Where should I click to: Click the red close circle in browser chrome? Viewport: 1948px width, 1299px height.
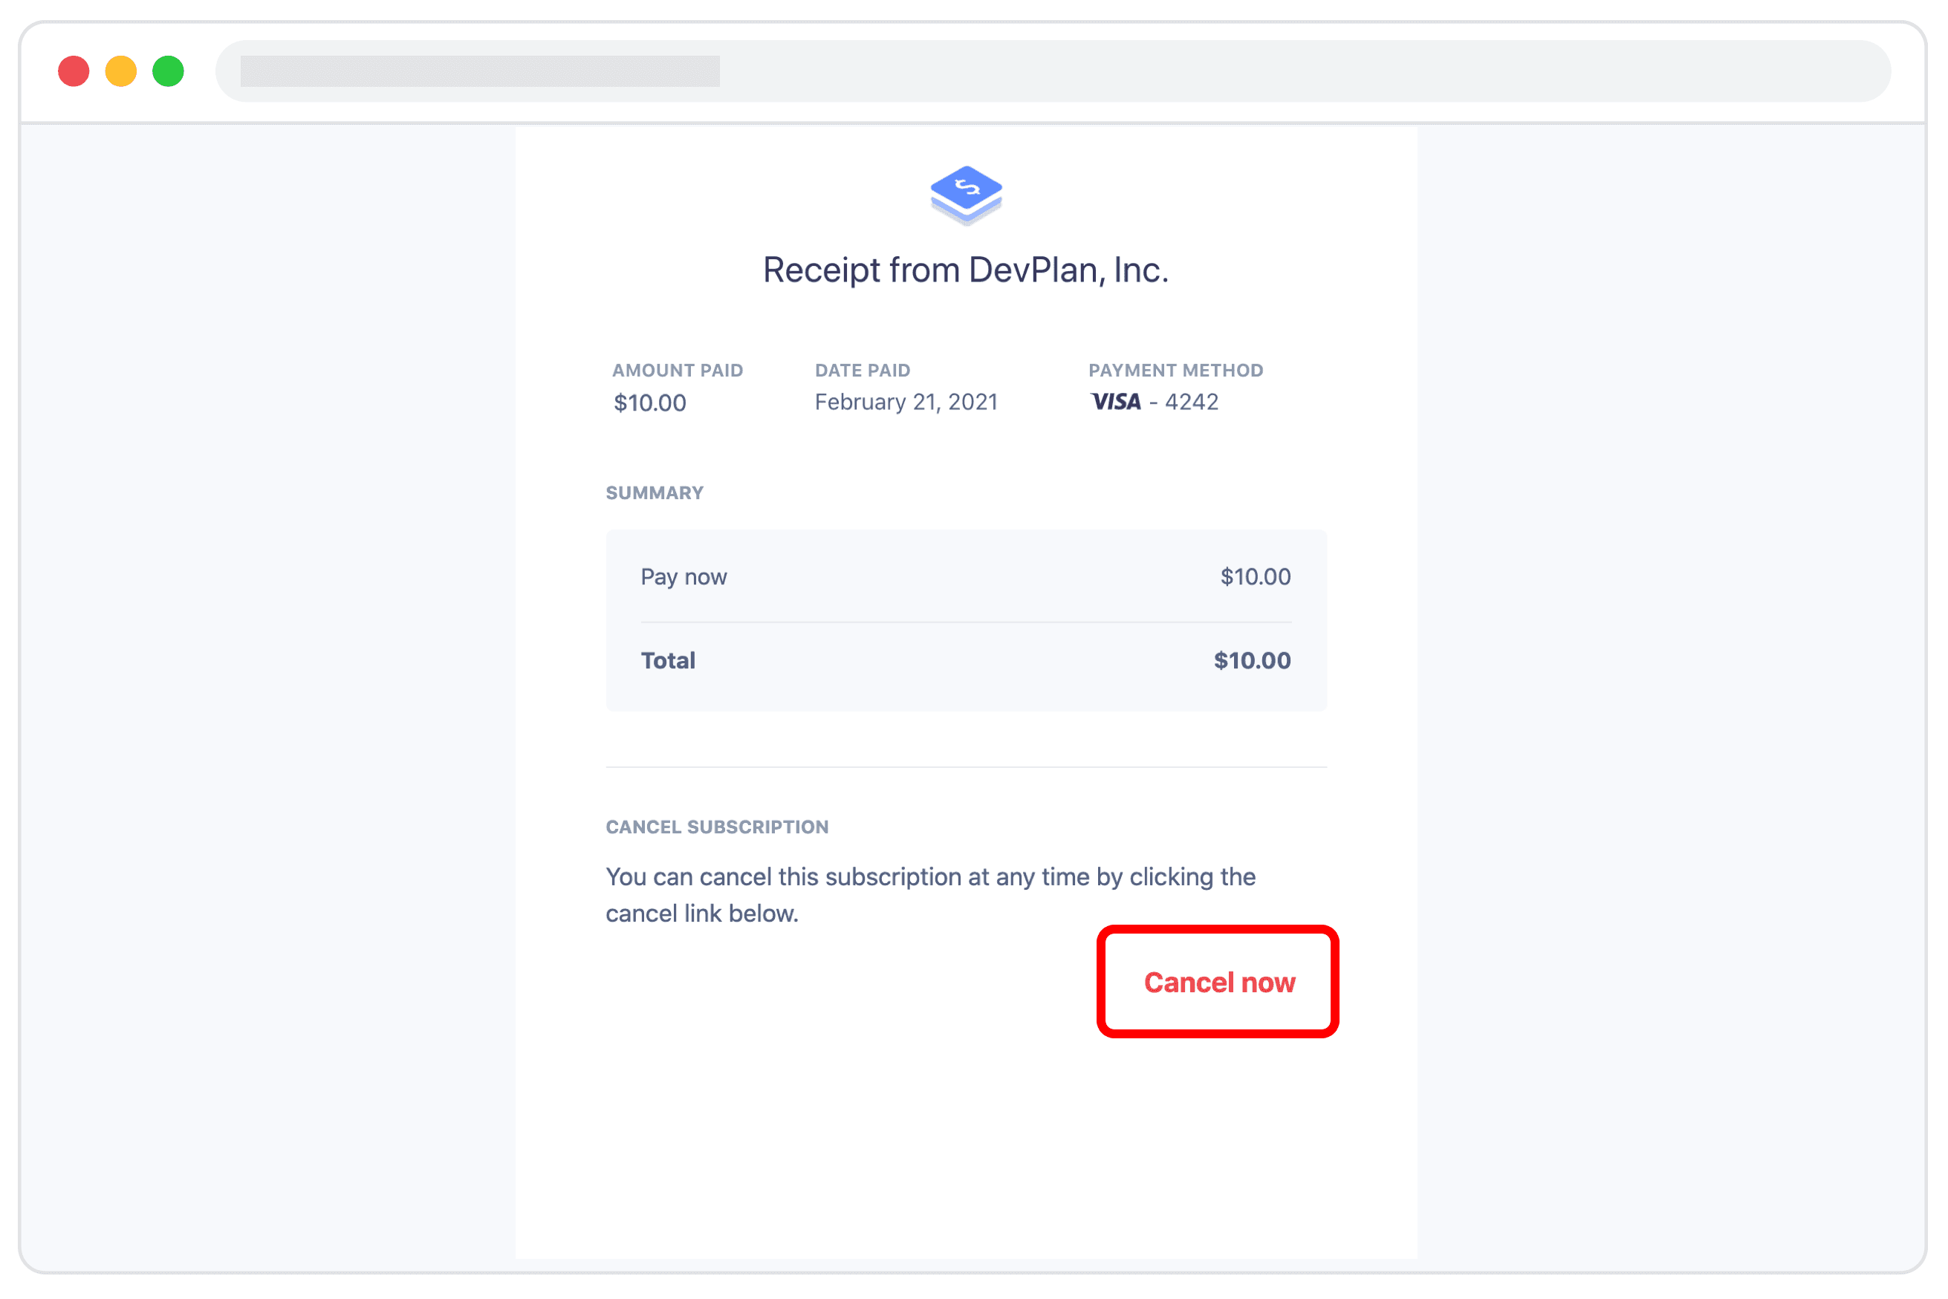click(74, 71)
